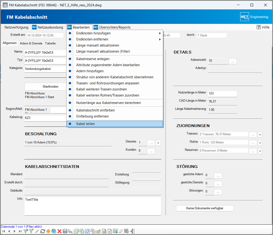The height and width of the screenshot is (235, 273).
Task: Open Dienste arrow button
Action: pyautogui.click(x=158, y=143)
